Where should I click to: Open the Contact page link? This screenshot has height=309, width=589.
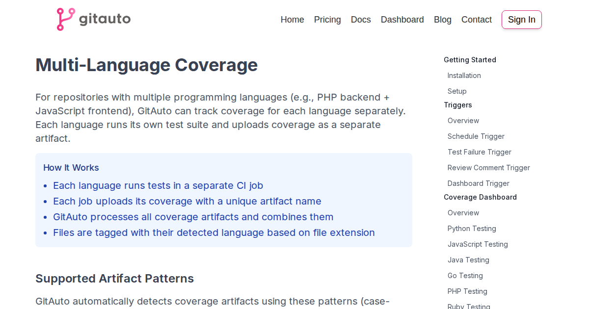[x=477, y=20]
